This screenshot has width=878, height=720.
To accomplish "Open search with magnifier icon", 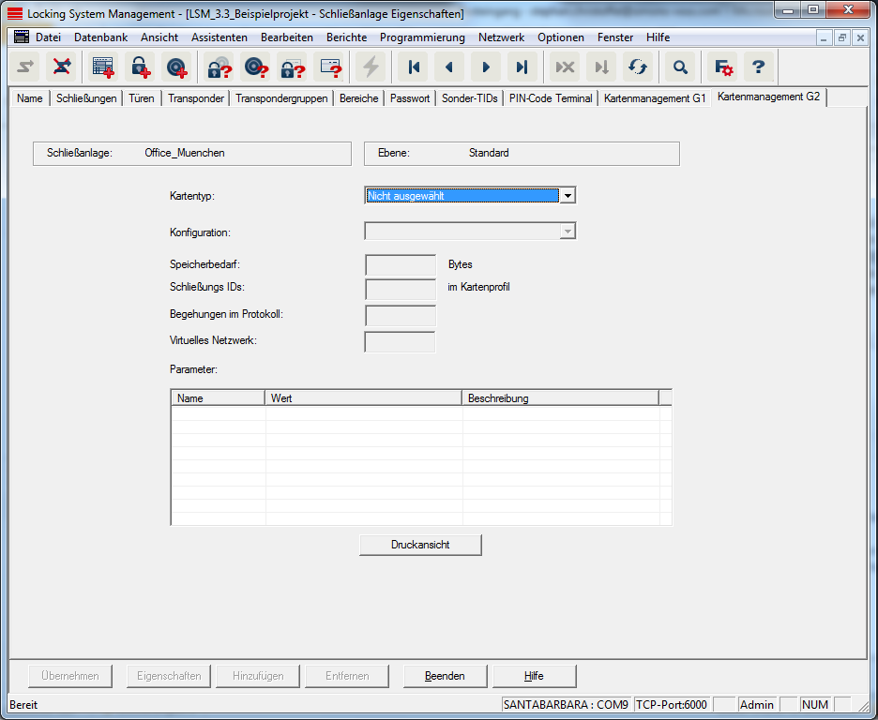I will 681,67.
